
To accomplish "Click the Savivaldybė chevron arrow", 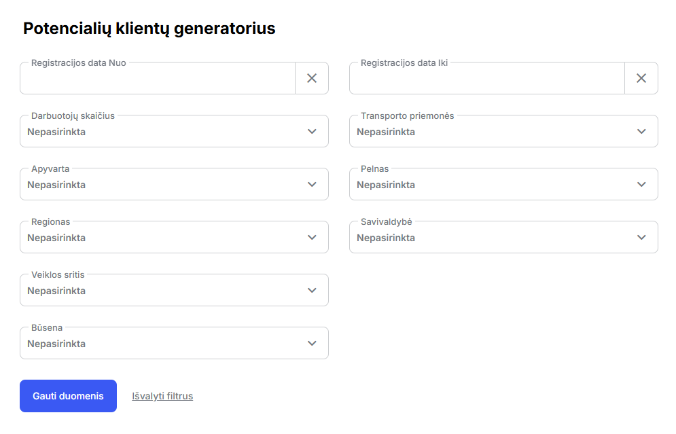I will tap(641, 237).
